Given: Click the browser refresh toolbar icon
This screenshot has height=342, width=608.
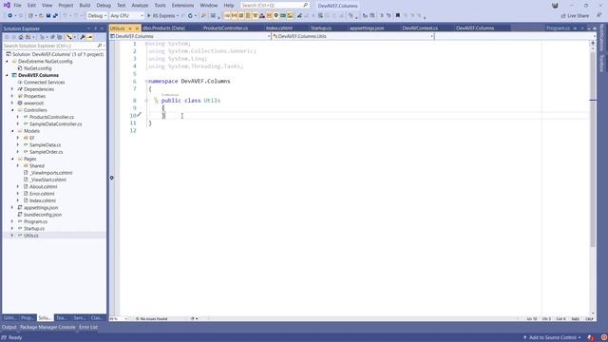Looking at the screenshot, I should click(190, 15).
